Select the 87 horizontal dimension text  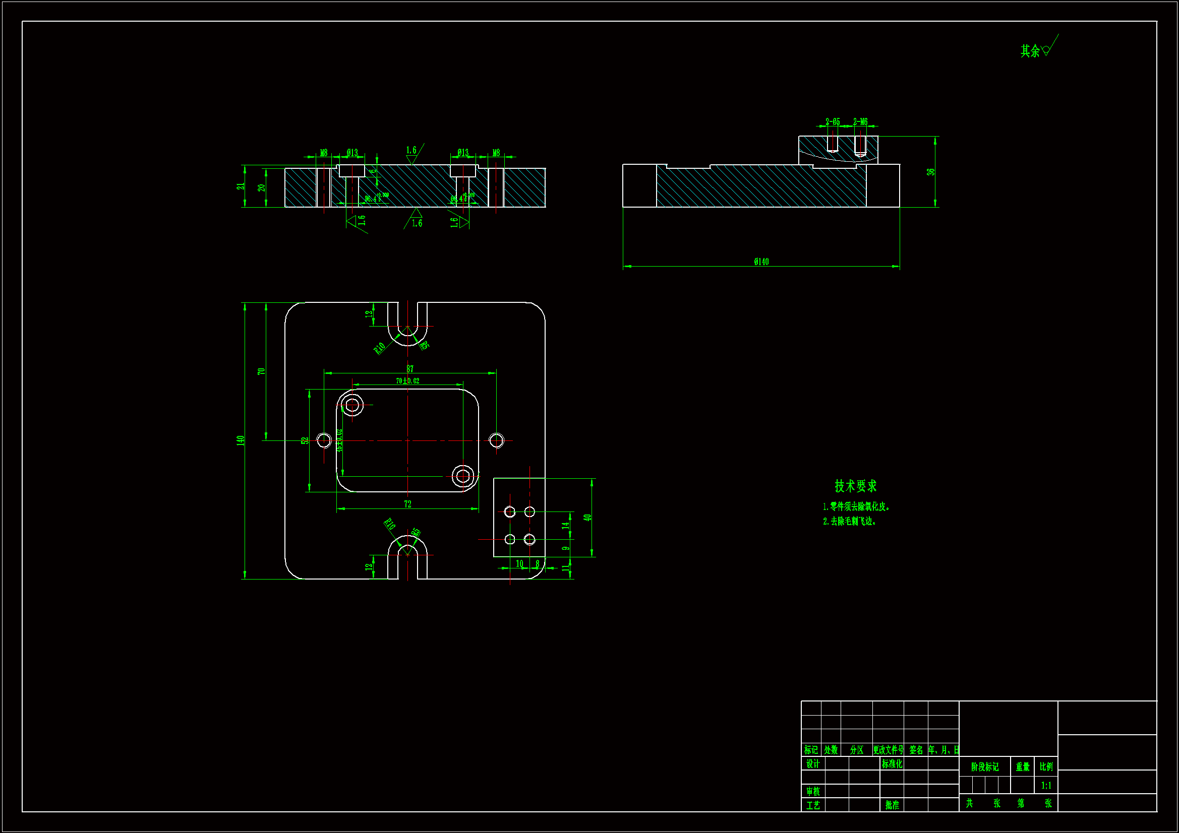[x=410, y=368]
